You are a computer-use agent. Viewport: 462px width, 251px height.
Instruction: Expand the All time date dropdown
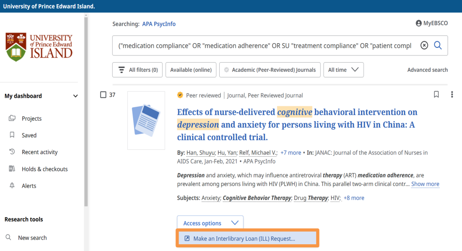tap(343, 70)
